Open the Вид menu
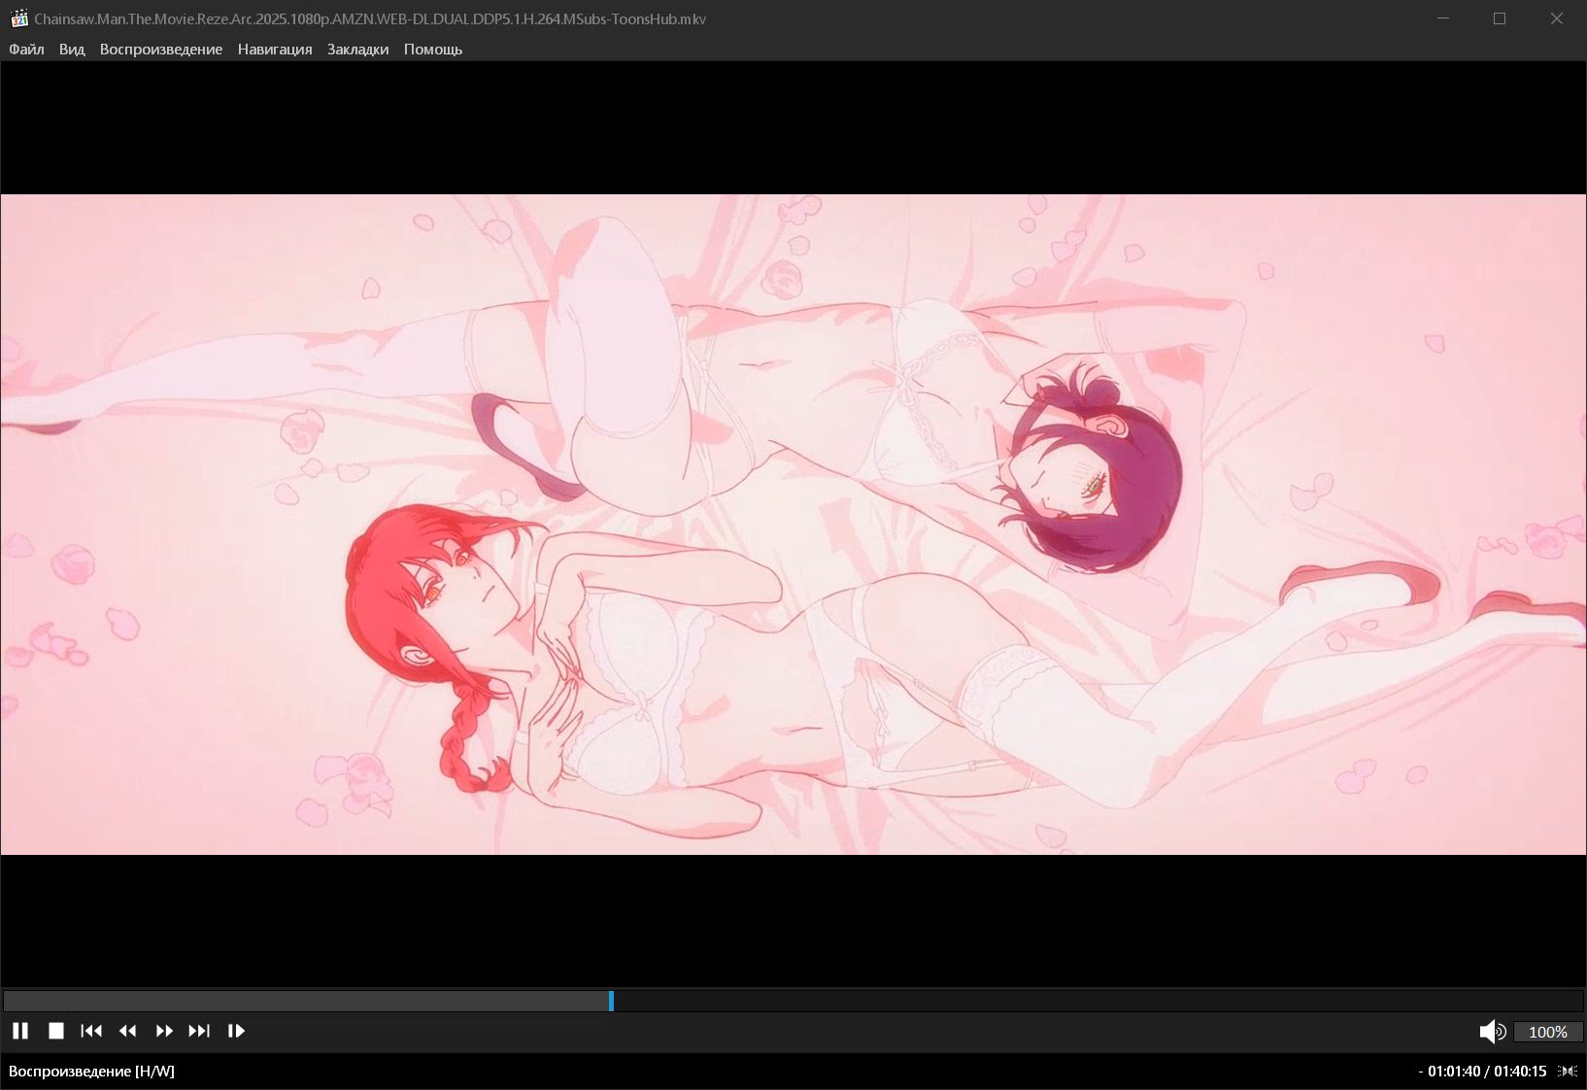 pyautogui.click(x=72, y=50)
